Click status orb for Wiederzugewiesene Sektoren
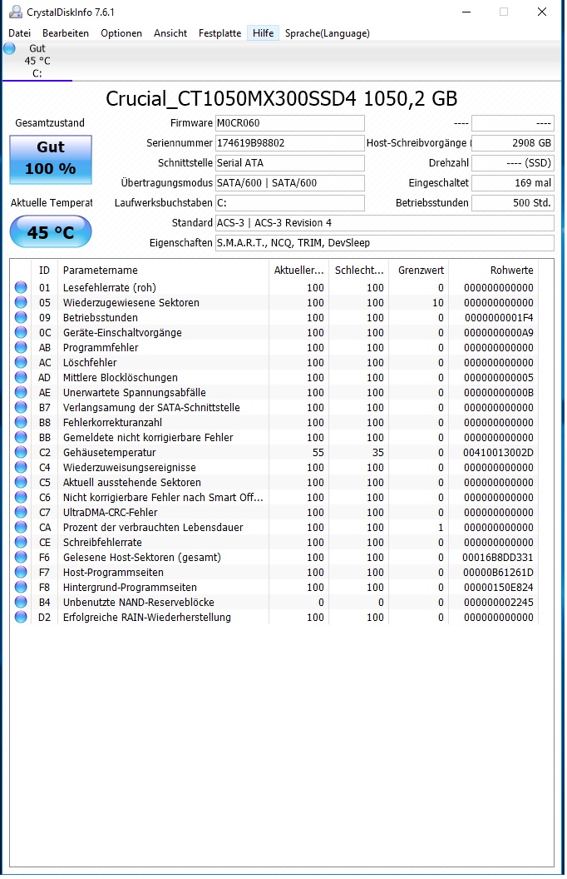 point(21,303)
